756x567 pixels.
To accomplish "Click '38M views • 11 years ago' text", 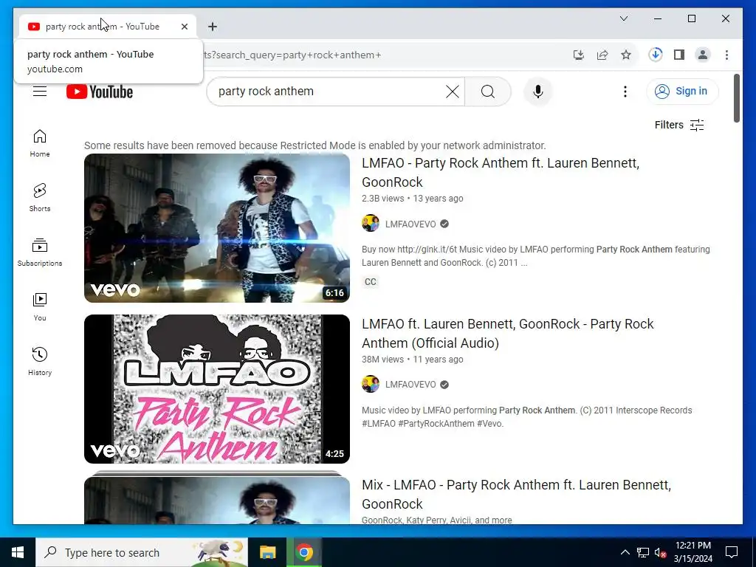I will click(x=412, y=360).
